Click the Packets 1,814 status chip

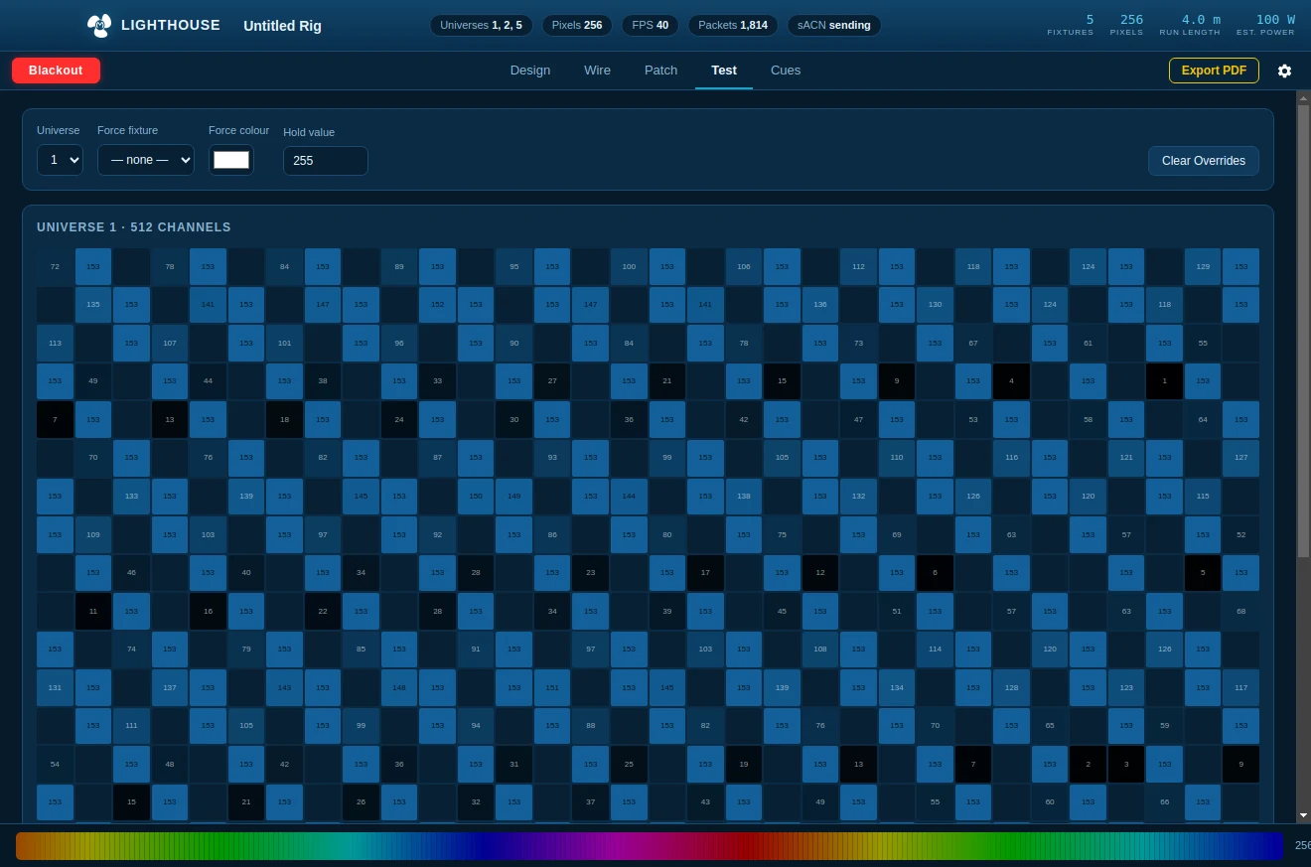733,25
